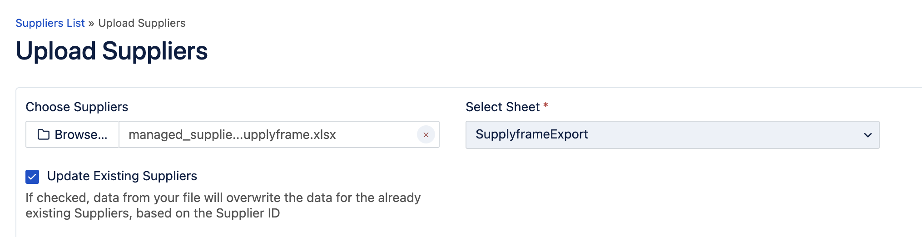Open the Suppliers List breadcrumb link
This screenshot has width=922, height=237.
[50, 23]
